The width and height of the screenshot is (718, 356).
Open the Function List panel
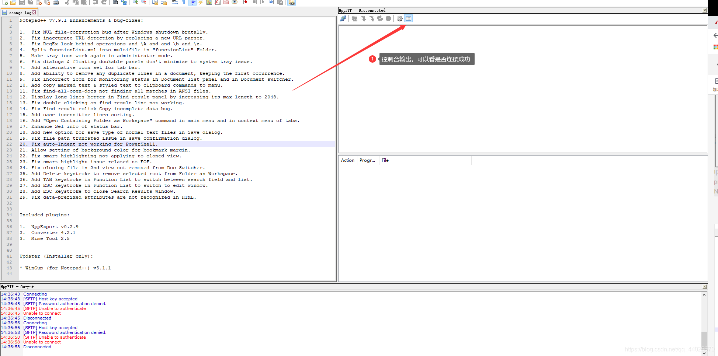(x=218, y=2)
